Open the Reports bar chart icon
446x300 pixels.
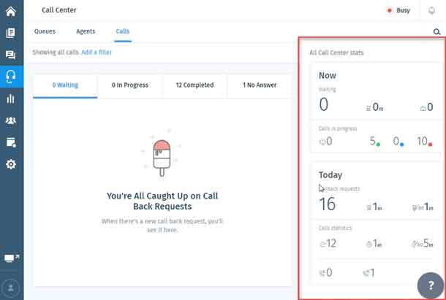click(11, 99)
